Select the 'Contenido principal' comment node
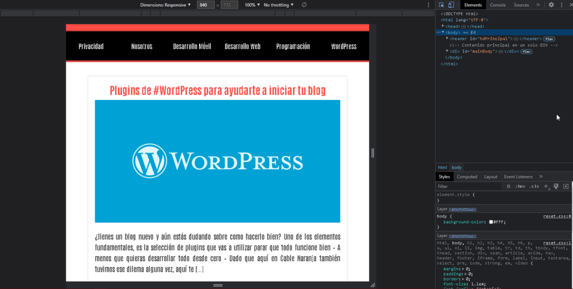The image size is (573, 289). (503, 45)
